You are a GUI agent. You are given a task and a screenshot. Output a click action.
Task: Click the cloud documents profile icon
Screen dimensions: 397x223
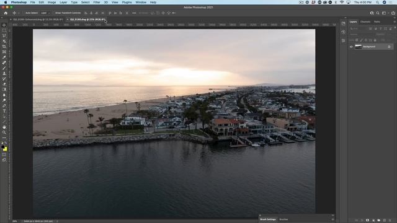click(372, 13)
